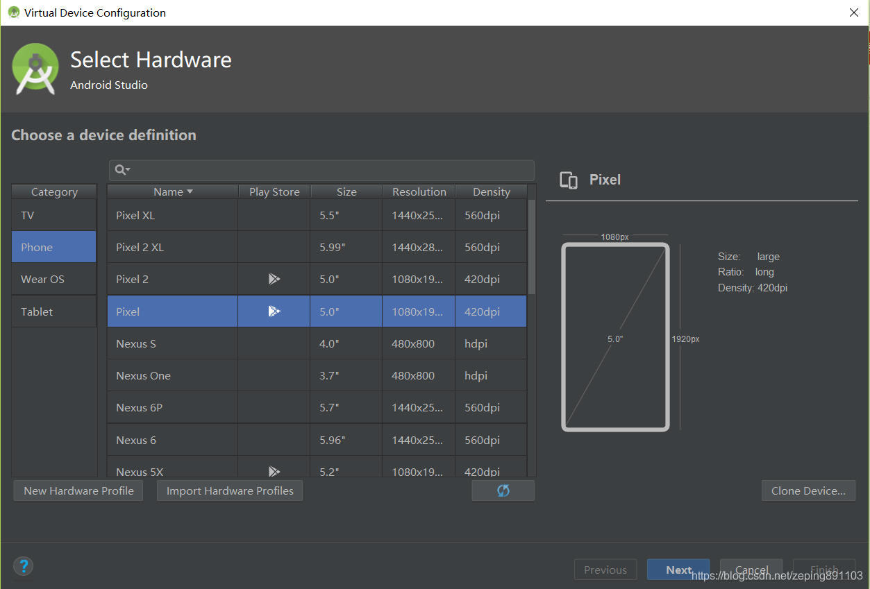Sort by the Resolution column header
This screenshot has height=589, width=870.
tap(419, 192)
